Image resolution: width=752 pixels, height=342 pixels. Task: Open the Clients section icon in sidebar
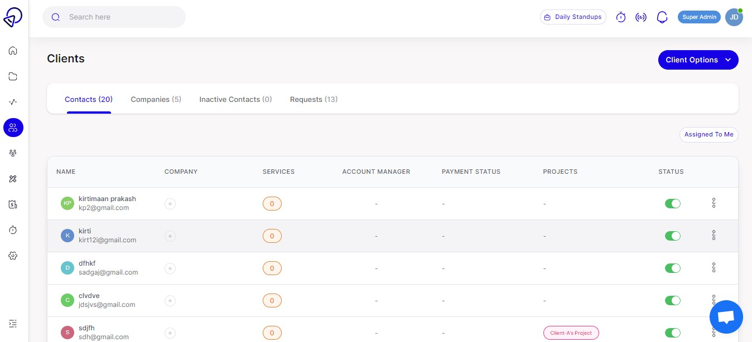point(13,128)
